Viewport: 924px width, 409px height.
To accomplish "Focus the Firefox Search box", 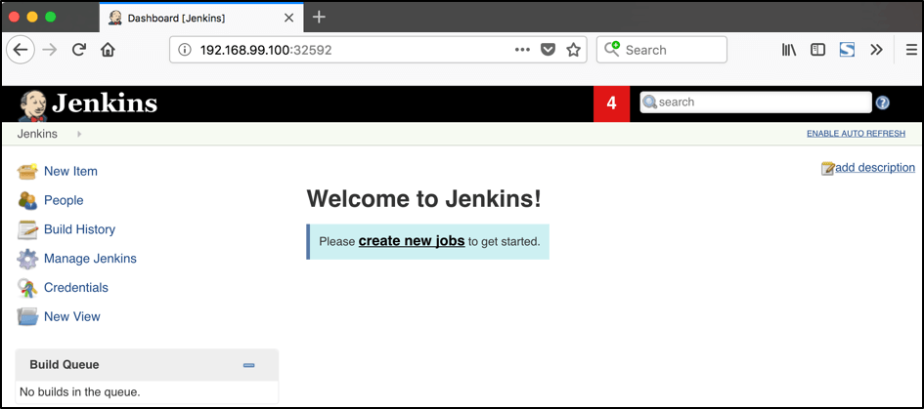I will click(662, 50).
